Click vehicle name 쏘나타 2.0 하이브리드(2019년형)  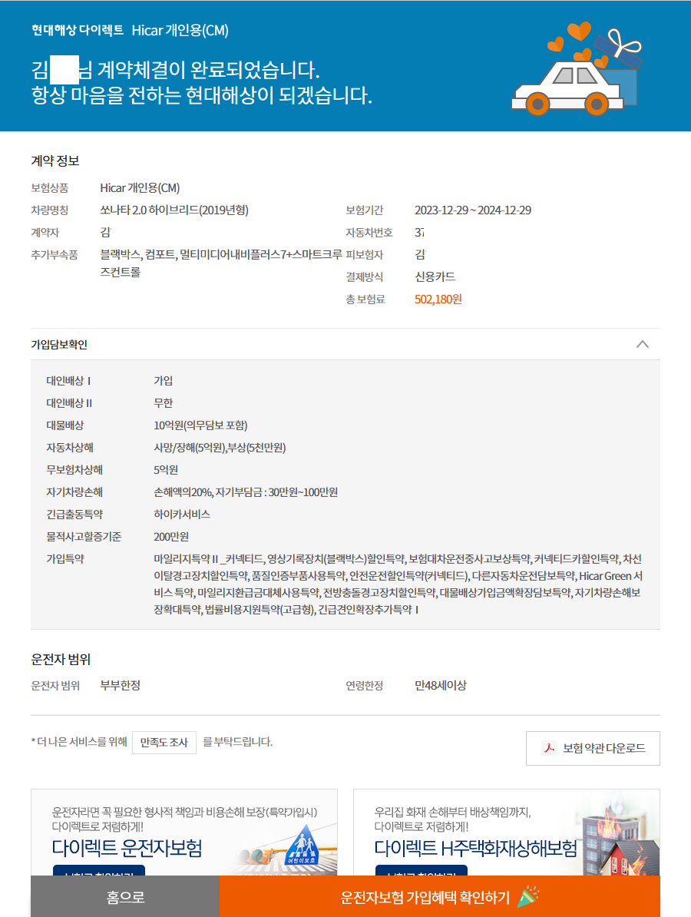coord(174,210)
